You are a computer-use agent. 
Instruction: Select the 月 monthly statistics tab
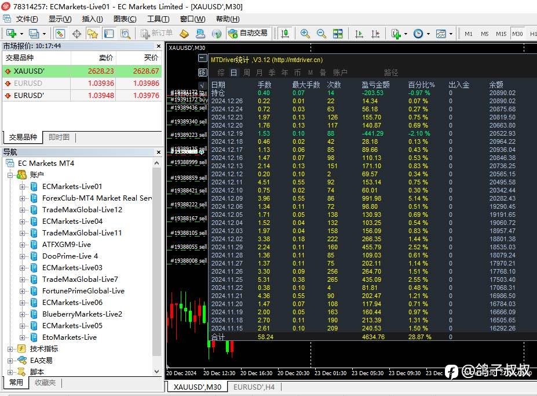tap(260, 72)
